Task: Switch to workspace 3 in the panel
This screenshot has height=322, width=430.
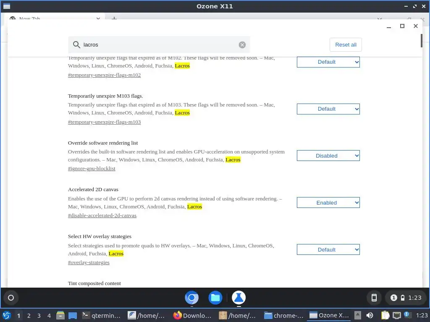Action: (x=39, y=316)
